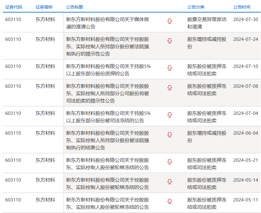This screenshot has width=261, height=213.
Task: Click the 公告时间 column header
Action: [x=242, y=7]
